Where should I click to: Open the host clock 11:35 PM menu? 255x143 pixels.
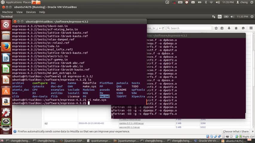(228, 2)
